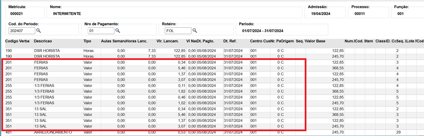Select the 13 SAL row value 0,34
Screen dimensions: 424x136
182,109
